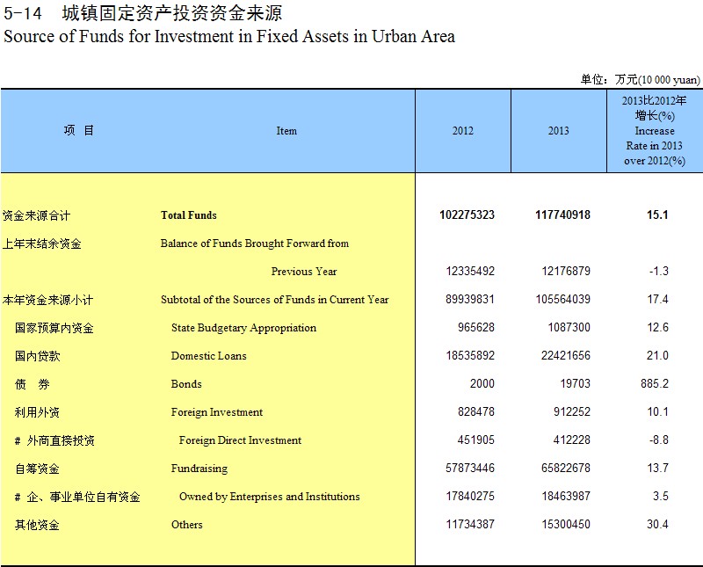Viewport: 703px width, 567px height.
Task: Select the Others row label
Action: [x=186, y=525]
